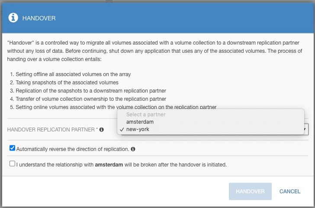Click the Handover description paragraph
The width and height of the screenshot is (315, 208).
click(154, 51)
